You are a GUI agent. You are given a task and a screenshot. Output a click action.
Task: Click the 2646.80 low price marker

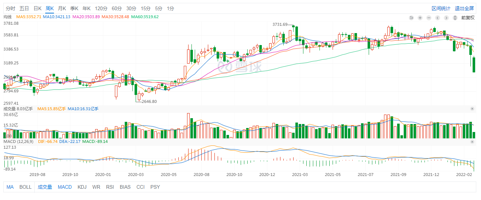pos(149,101)
